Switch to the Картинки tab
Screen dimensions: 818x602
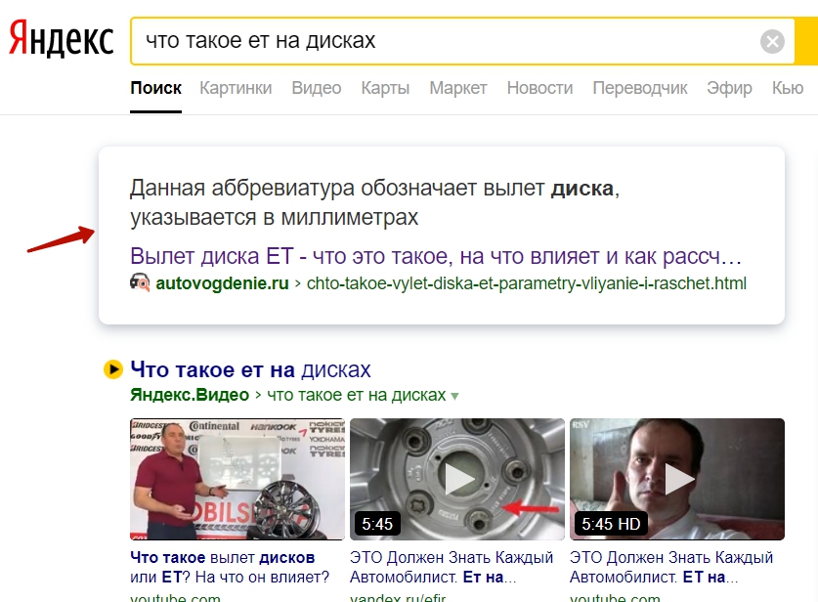(x=236, y=88)
